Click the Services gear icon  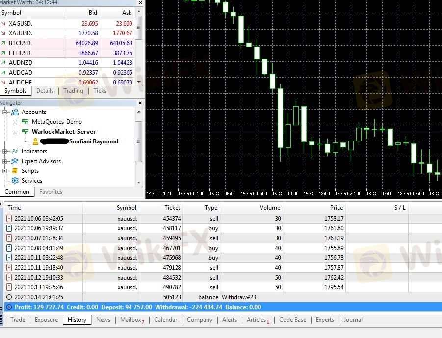pos(15,181)
